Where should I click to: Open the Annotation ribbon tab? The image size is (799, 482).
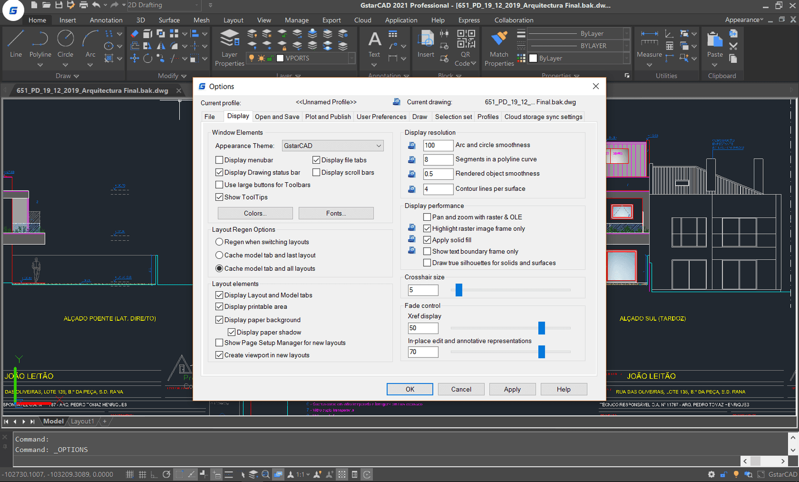106,20
